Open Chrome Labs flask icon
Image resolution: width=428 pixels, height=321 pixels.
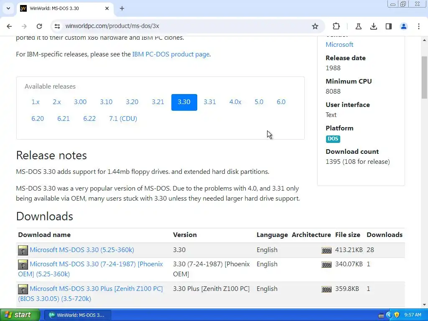tap(359, 26)
